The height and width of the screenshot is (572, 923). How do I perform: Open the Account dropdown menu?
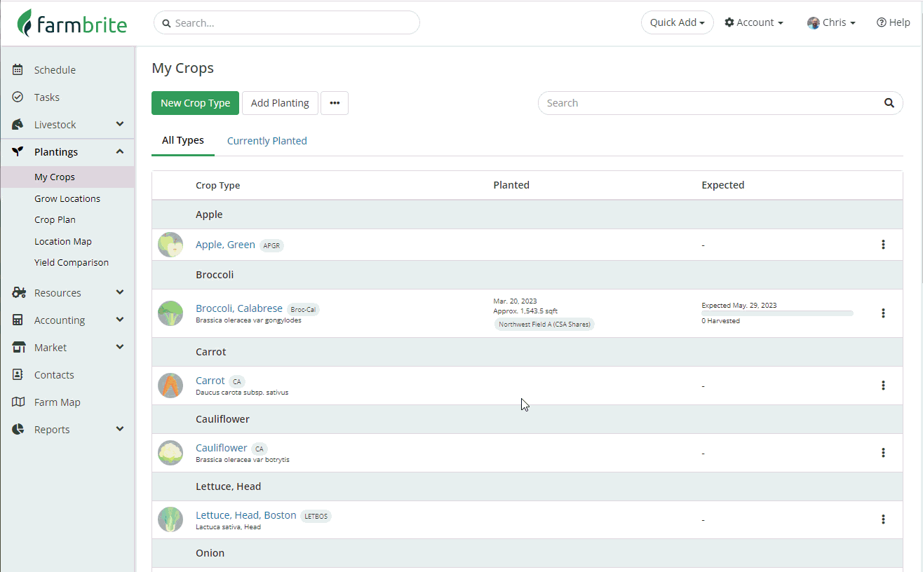coord(754,22)
